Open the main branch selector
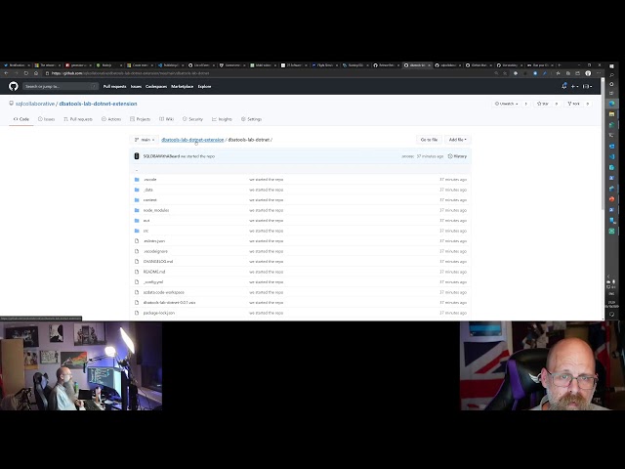 145,140
